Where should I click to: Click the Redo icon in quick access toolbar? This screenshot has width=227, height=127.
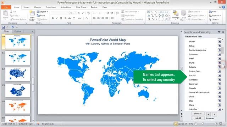[x=13, y=27]
